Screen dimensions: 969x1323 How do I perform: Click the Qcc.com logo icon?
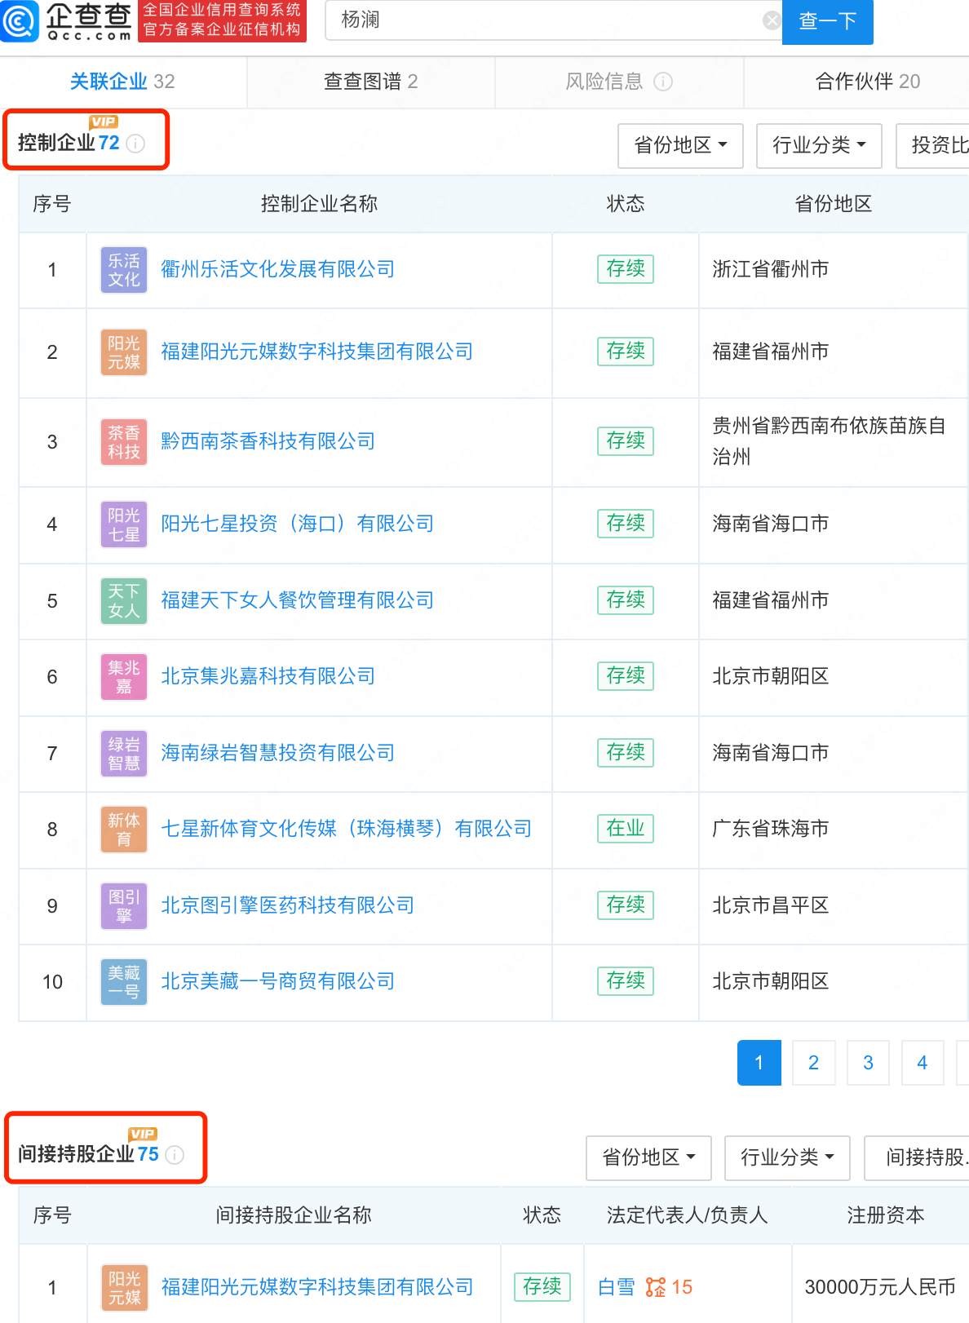(x=20, y=21)
